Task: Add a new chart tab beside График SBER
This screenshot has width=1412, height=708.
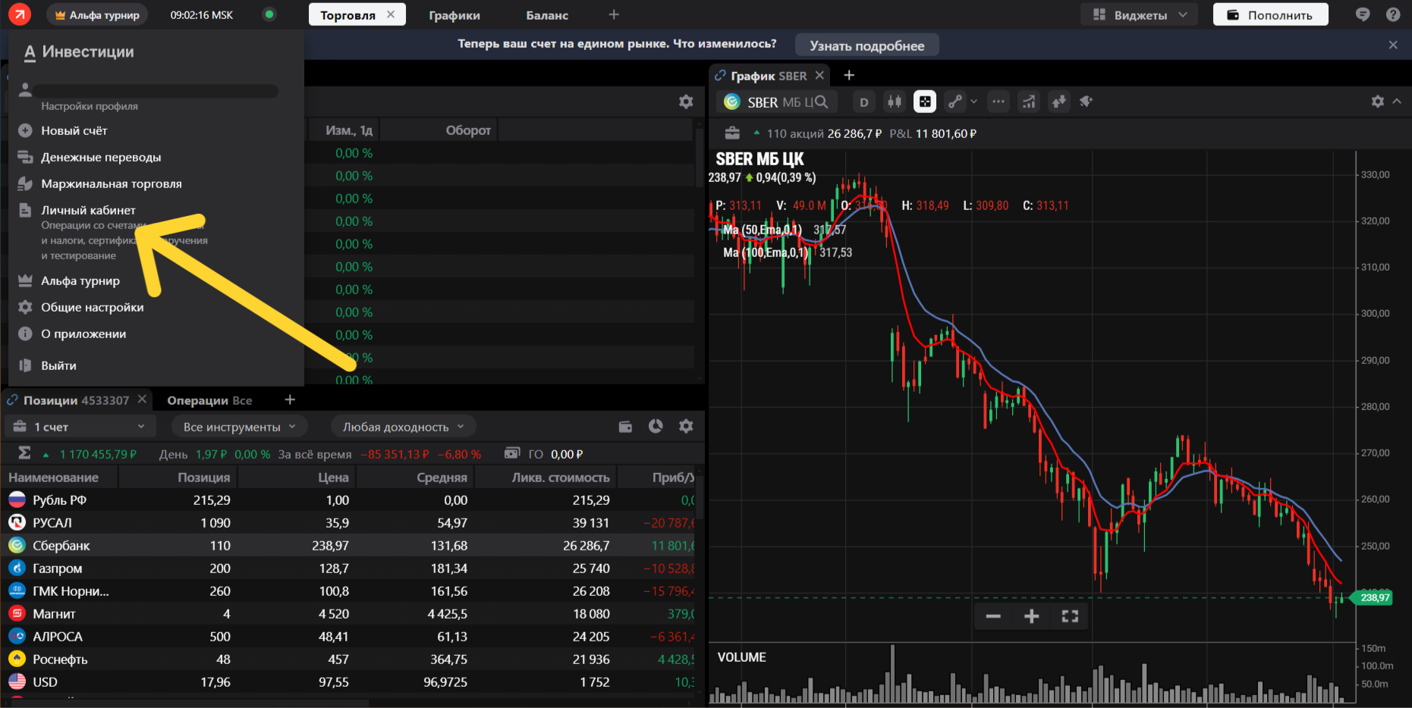Action: 849,75
